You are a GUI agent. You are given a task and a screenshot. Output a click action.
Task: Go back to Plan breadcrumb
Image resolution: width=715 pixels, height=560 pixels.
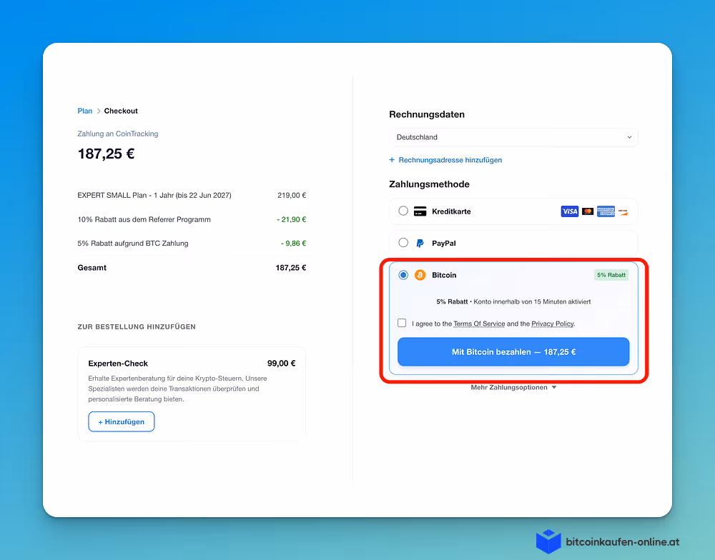click(x=85, y=111)
